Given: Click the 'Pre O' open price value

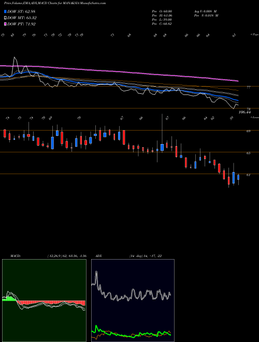Looking at the screenshot, I should tap(162, 11).
